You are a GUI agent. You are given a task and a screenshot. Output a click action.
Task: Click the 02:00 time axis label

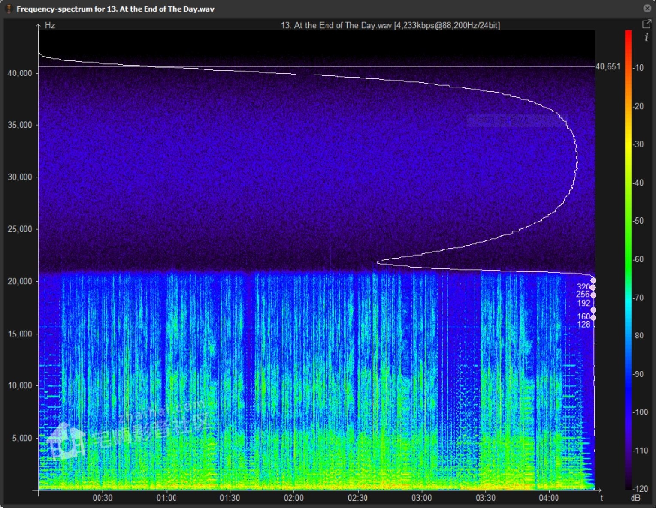point(294,498)
